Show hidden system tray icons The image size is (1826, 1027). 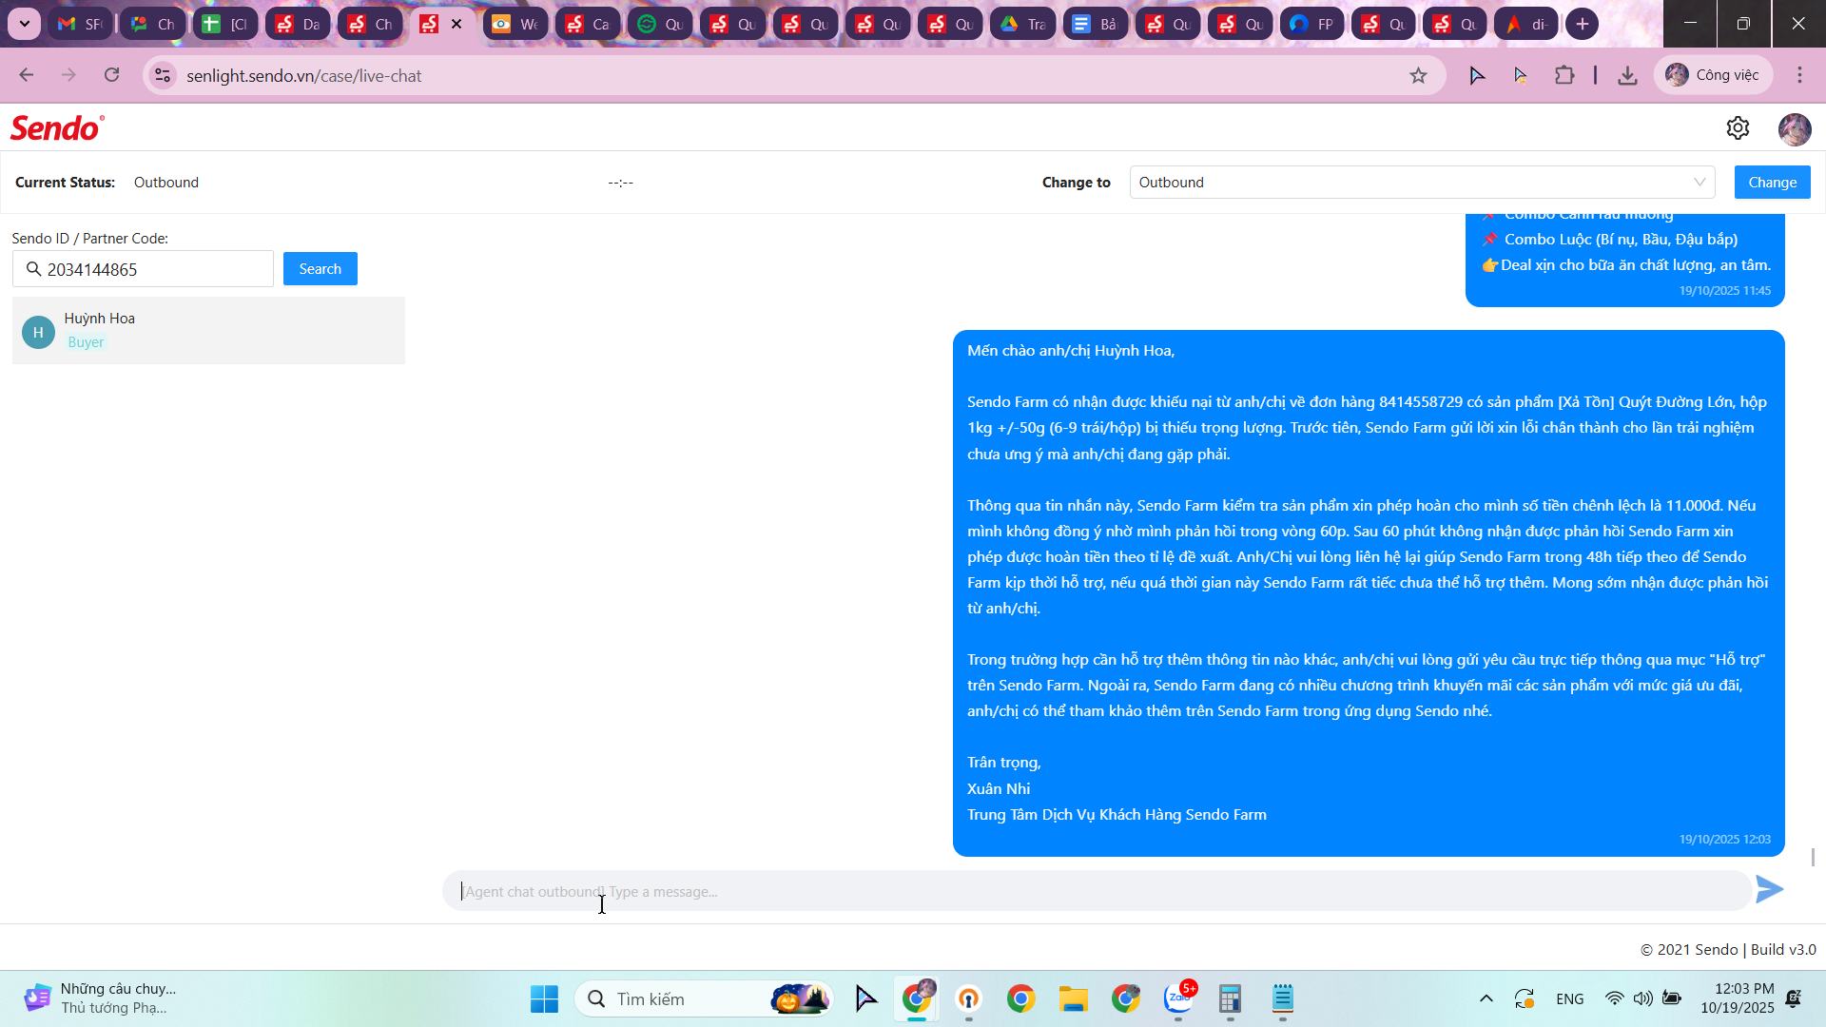point(1486,998)
